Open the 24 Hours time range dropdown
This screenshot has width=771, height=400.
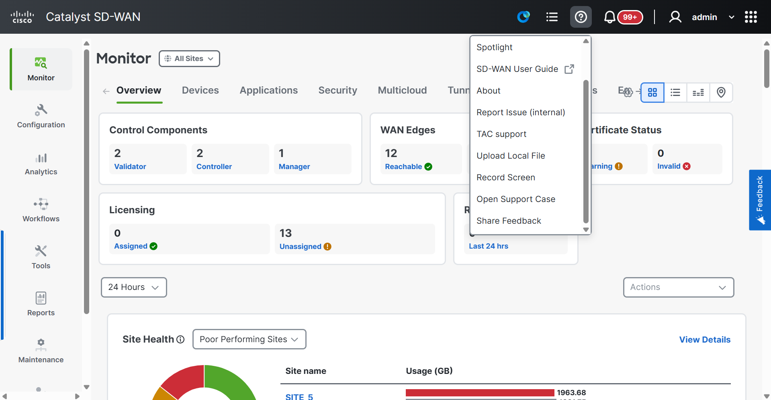coord(133,287)
